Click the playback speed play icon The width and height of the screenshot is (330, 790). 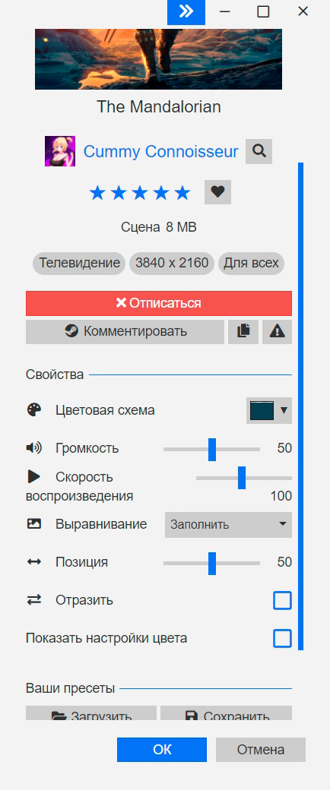coord(33,476)
